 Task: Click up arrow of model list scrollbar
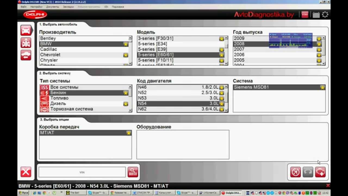(226, 38)
